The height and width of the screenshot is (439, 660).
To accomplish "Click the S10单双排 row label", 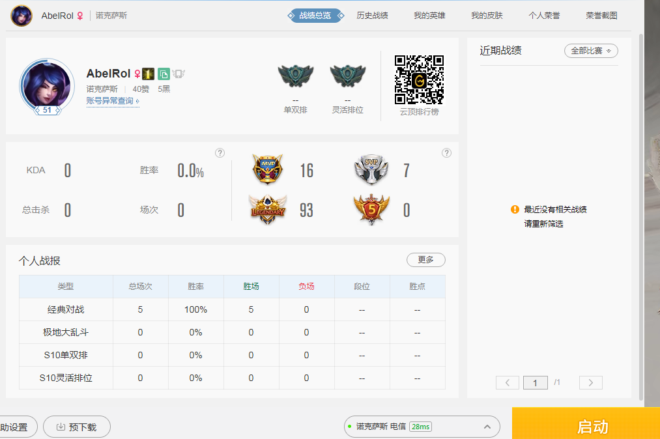I will [66, 355].
